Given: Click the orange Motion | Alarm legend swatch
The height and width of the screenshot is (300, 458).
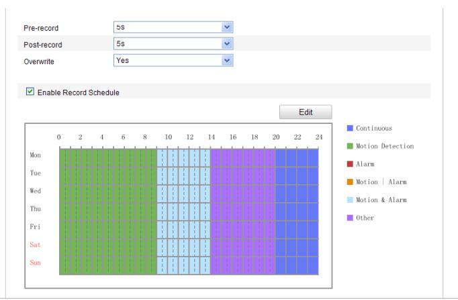Looking at the screenshot, I should [x=350, y=181].
